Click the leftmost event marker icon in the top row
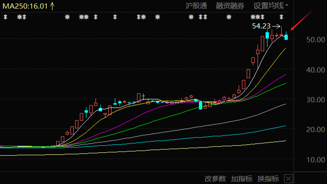Screen dimensions: 327x184 tap(5, 17)
